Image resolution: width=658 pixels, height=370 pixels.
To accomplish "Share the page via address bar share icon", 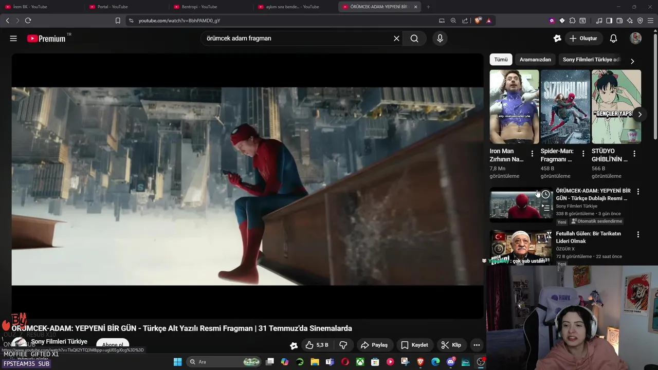I will pyautogui.click(x=465, y=21).
